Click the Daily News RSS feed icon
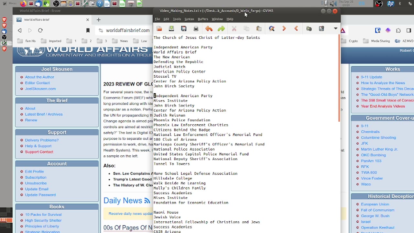The height and width of the screenshot is (233, 414). pyautogui.click(x=147, y=201)
